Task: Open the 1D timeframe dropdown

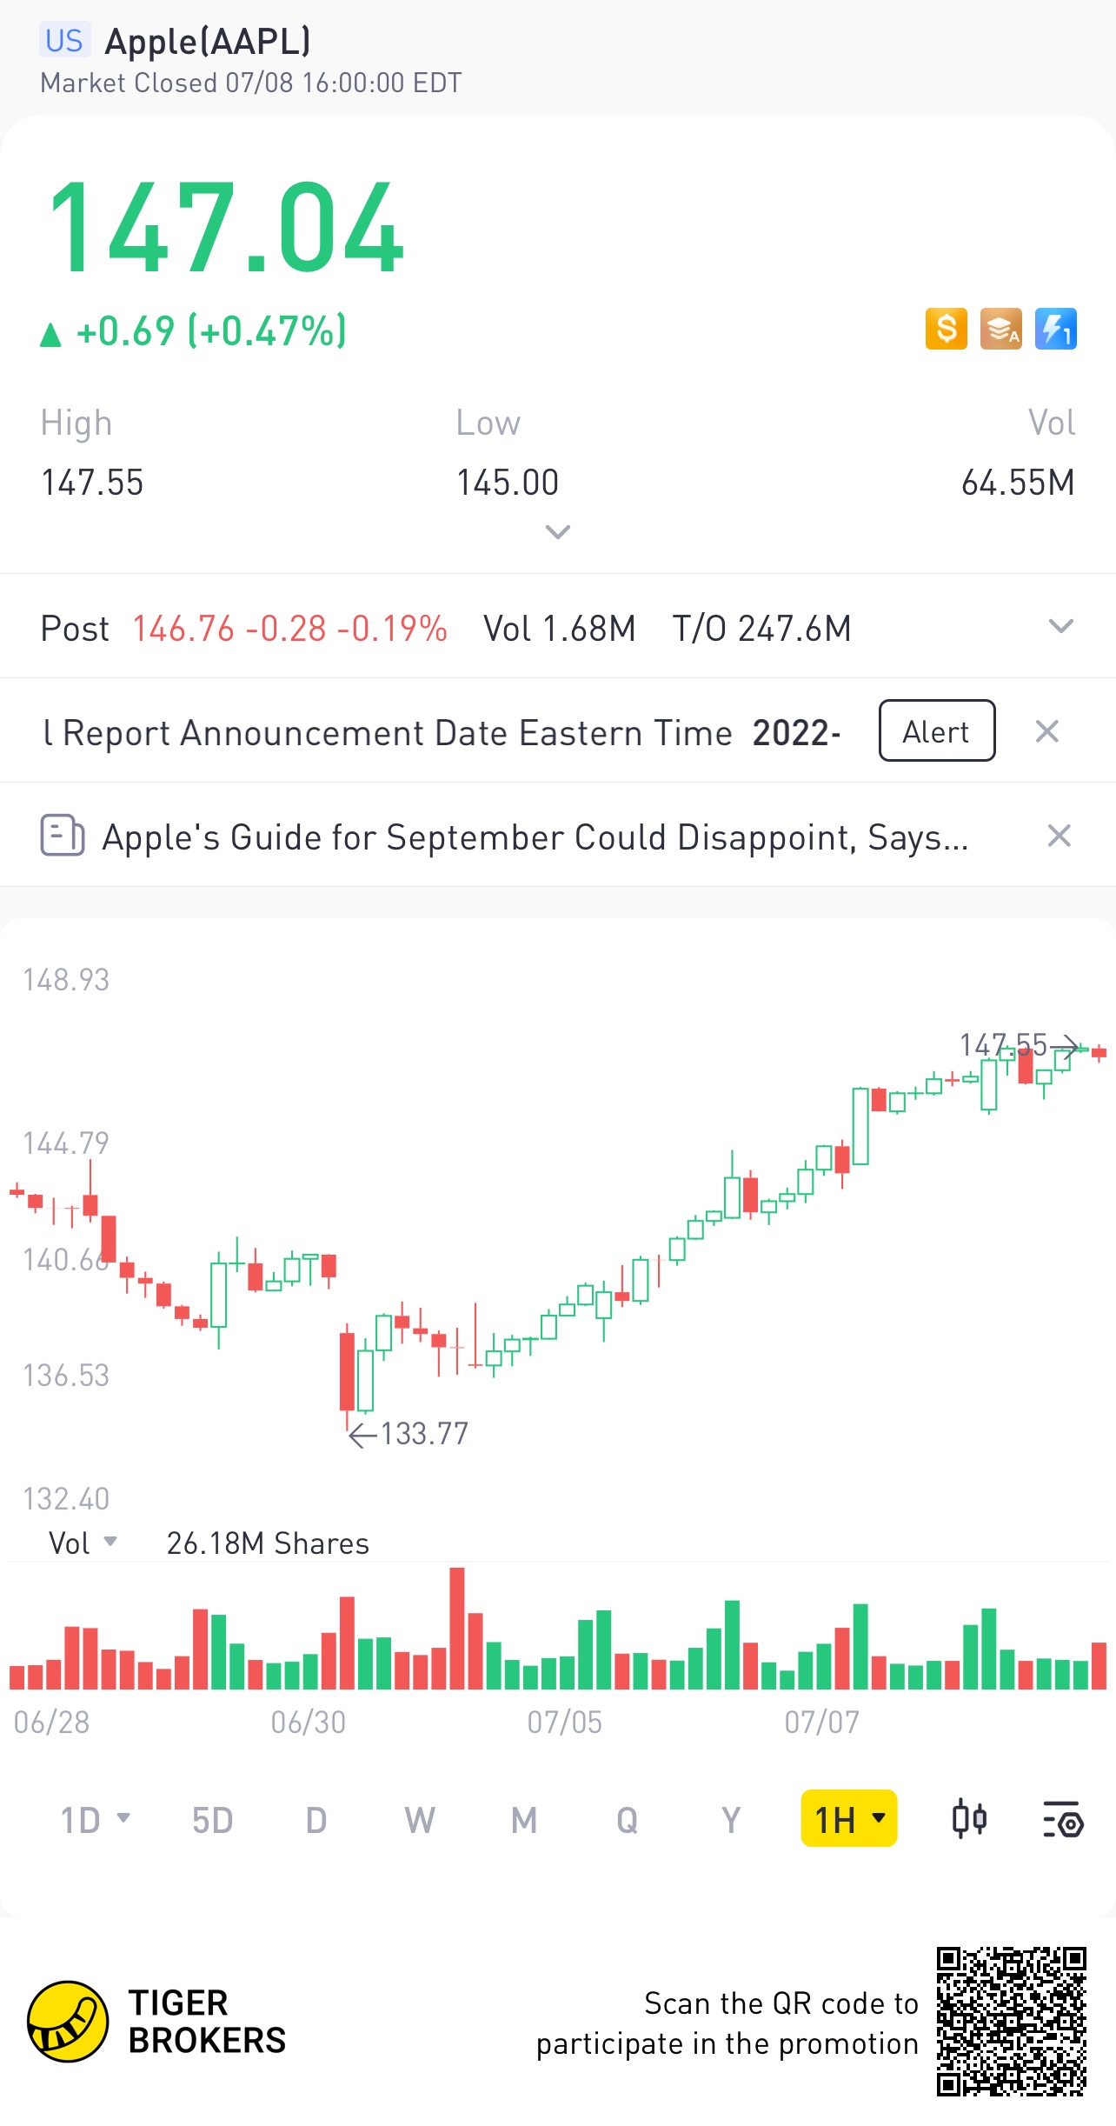Action: [x=95, y=1819]
